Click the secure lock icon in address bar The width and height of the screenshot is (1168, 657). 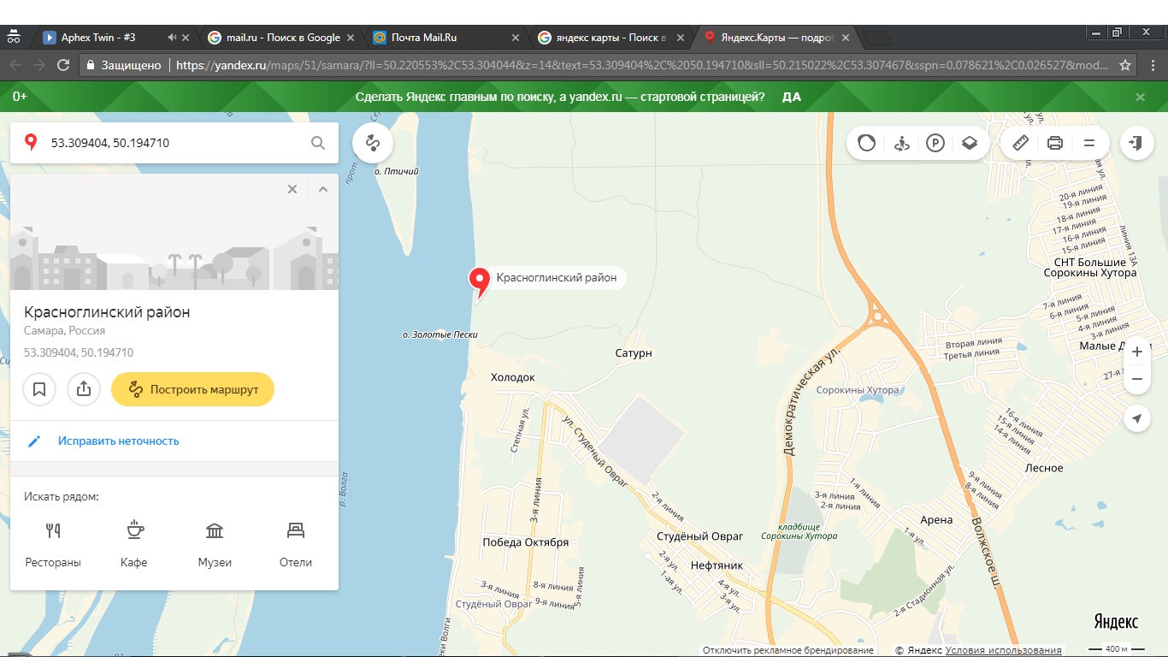click(x=91, y=65)
